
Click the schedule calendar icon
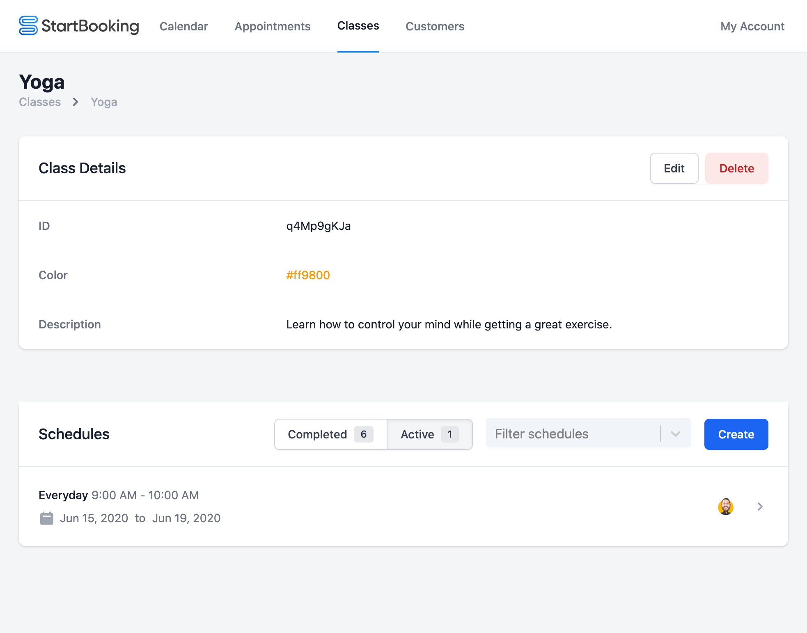coord(47,518)
